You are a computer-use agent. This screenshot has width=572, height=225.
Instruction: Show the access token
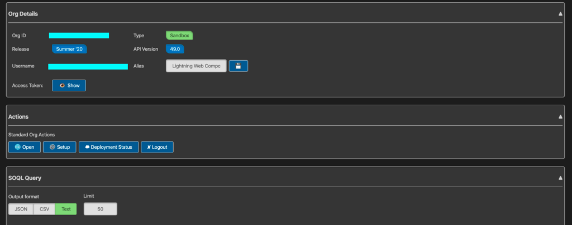coord(69,85)
